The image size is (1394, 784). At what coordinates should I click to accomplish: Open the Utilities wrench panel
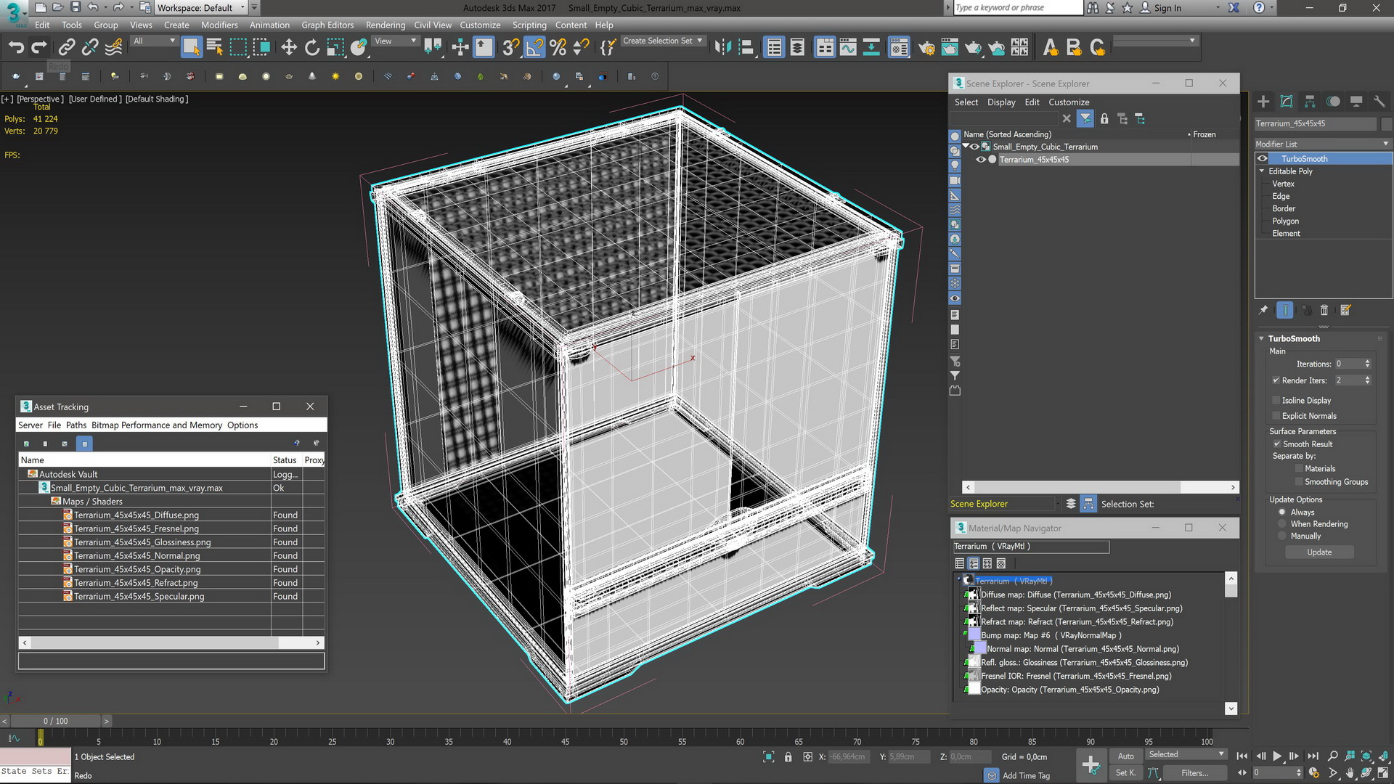[1379, 102]
